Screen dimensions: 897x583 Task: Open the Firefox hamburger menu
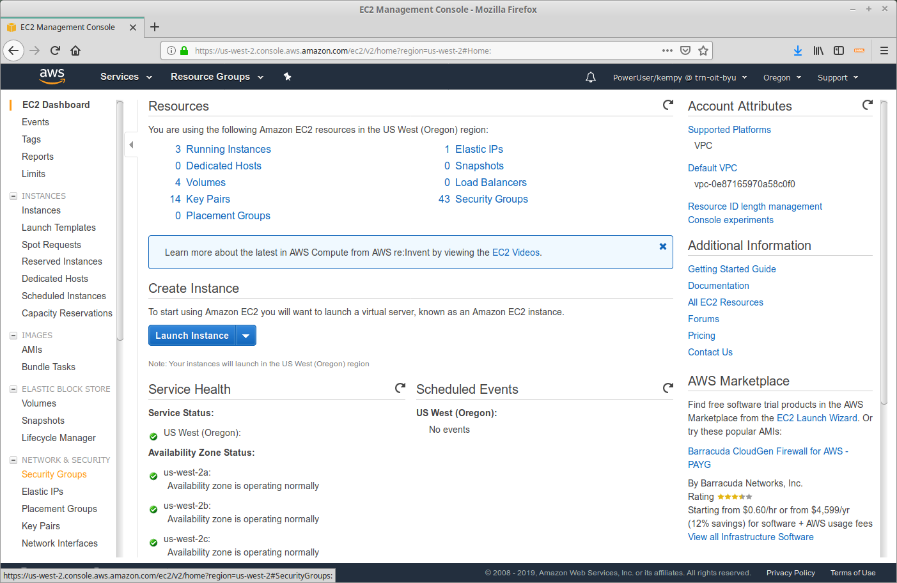[x=884, y=51]
